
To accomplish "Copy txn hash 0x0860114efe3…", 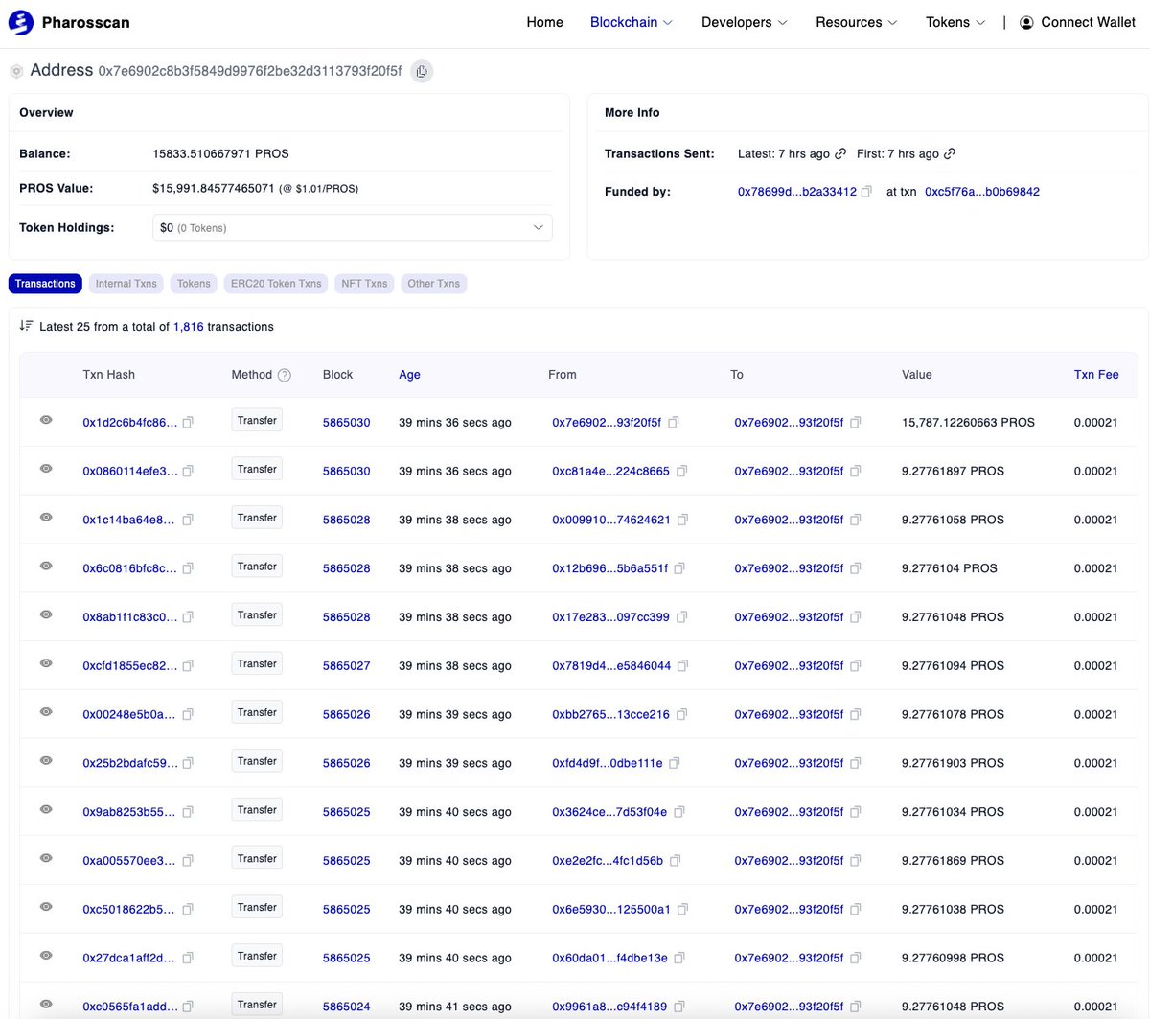I will pyautogui.click(x=188, y=471).
